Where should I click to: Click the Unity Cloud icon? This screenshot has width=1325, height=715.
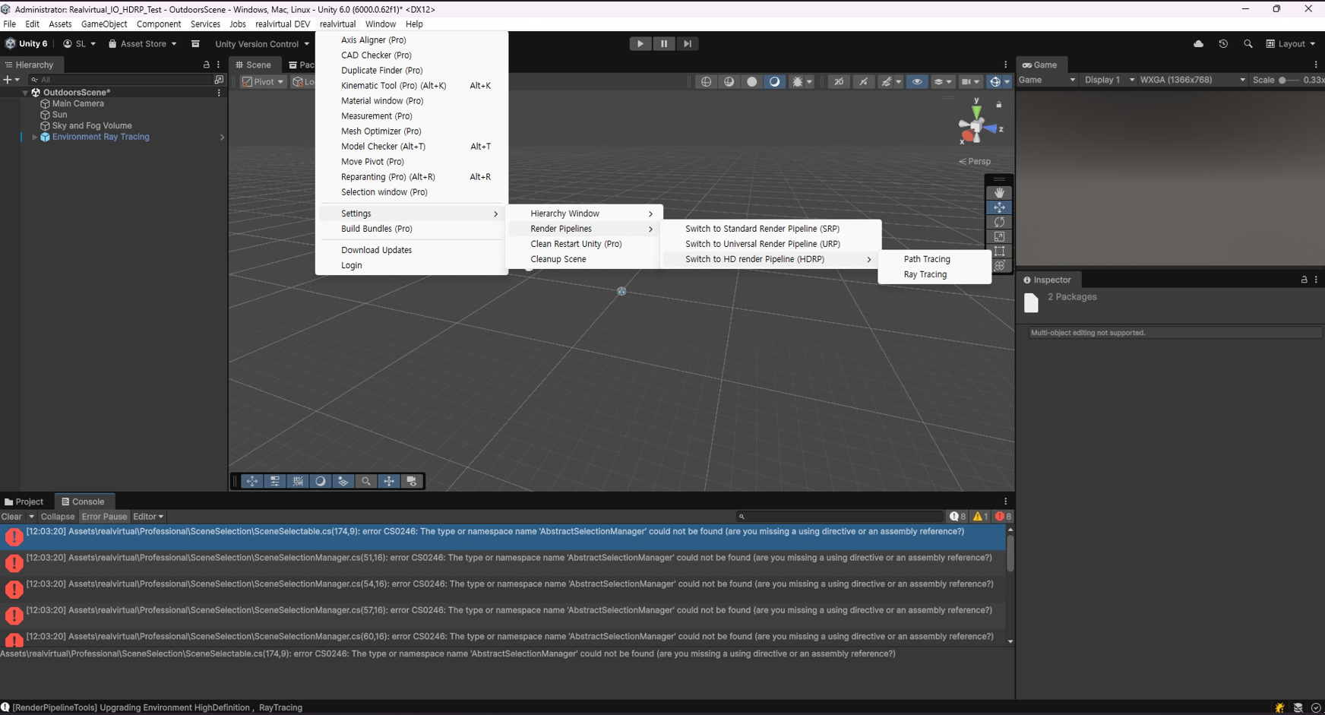1198,44
